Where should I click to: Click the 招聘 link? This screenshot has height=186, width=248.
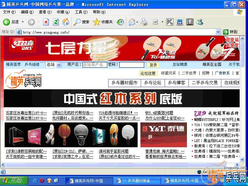(206, 73)
